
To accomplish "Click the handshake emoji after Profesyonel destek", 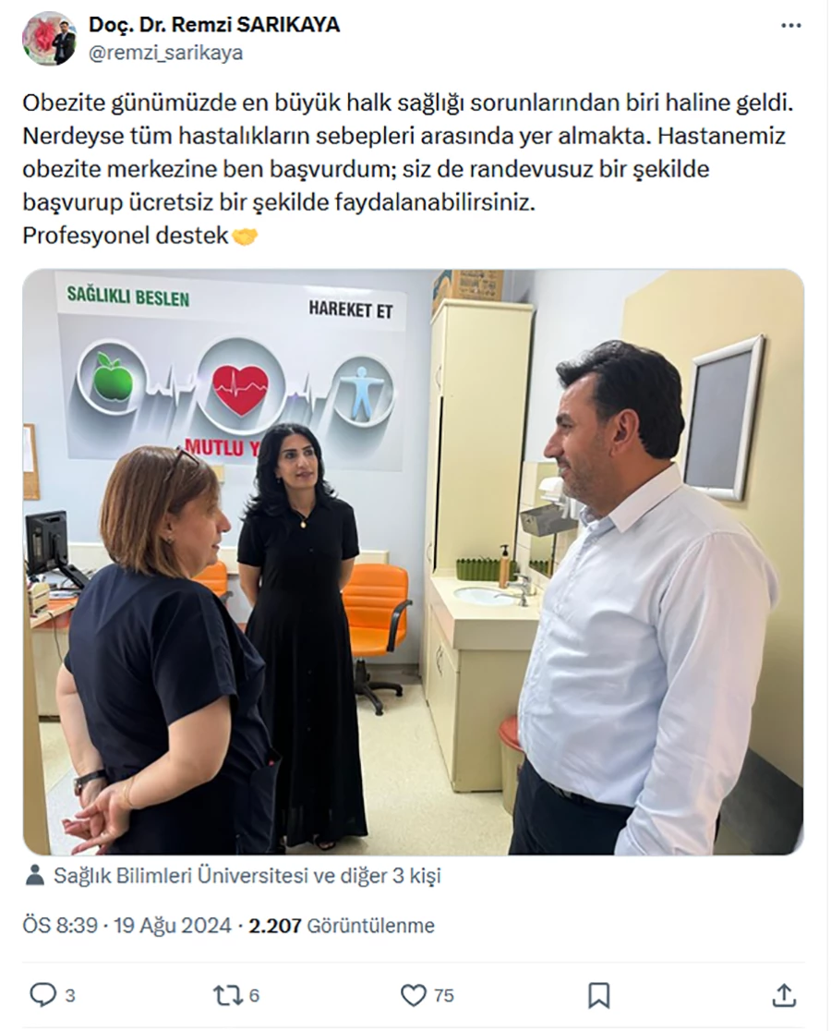I will coord(245,237).
